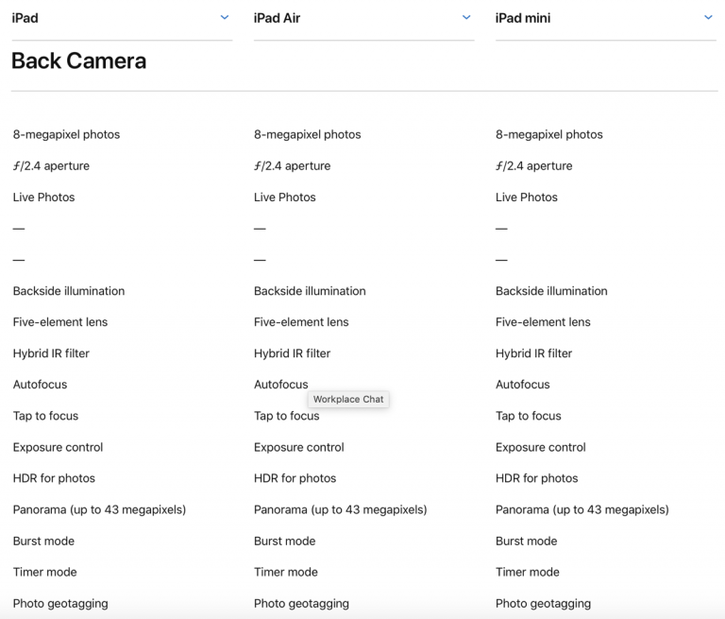Click 'Tap to focus' under iPad mini
Image resolution: width=725 pixels, height=619 pixels.
[528, 416]
